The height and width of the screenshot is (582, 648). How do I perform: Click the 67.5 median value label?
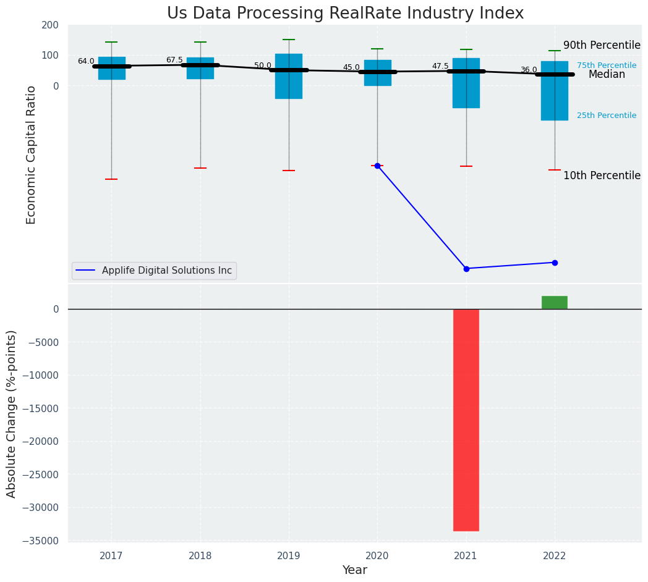point(174,60)
